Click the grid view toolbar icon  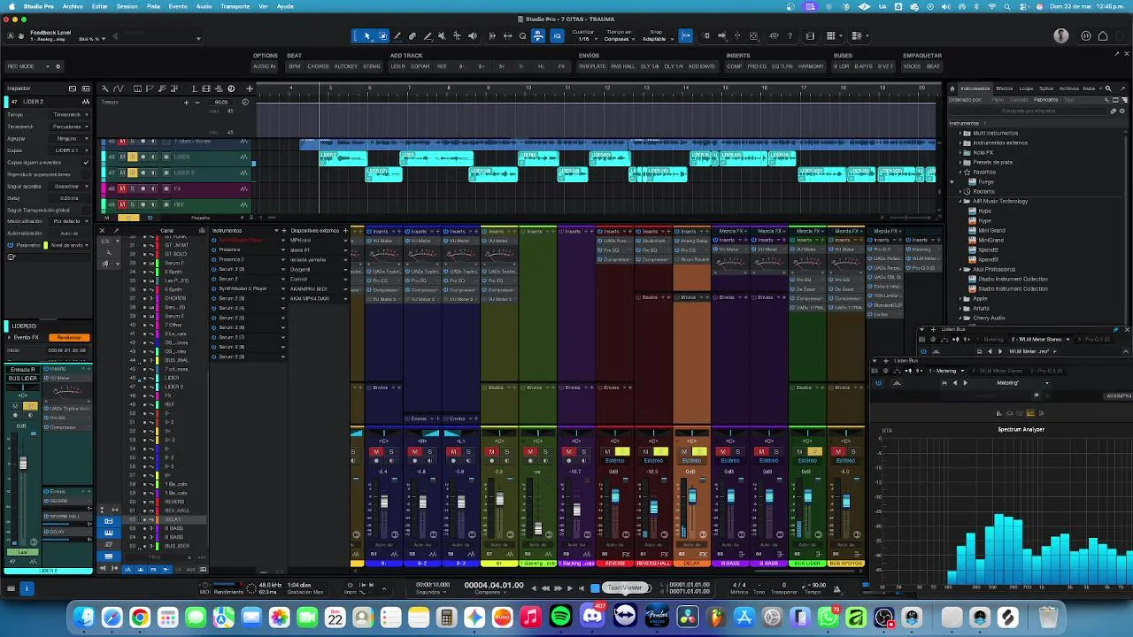(831, 36)
